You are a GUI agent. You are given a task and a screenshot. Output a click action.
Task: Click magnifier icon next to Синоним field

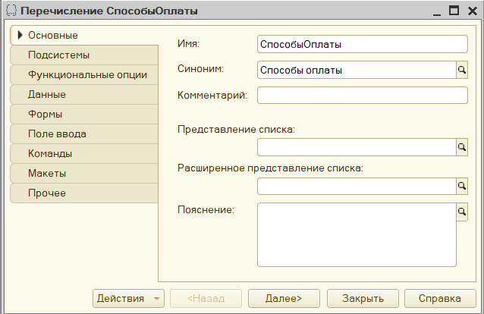[x=461, y=71]
